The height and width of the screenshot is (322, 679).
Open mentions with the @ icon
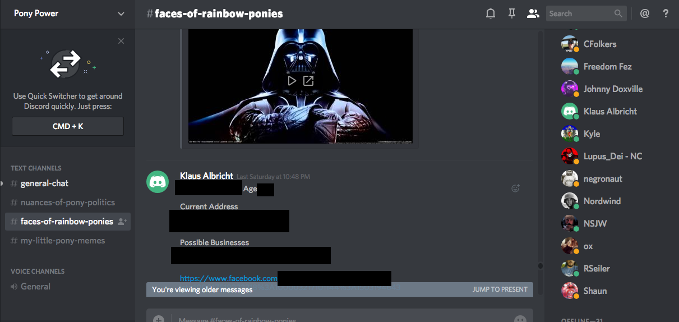click(644, 13)
